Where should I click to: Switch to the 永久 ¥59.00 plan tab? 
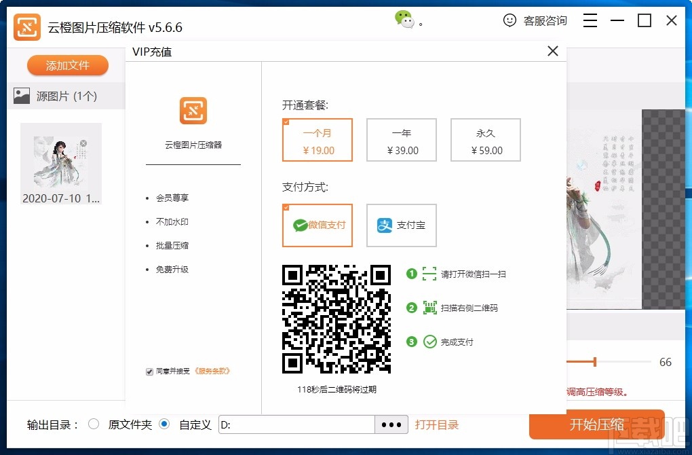coord(485,140)
